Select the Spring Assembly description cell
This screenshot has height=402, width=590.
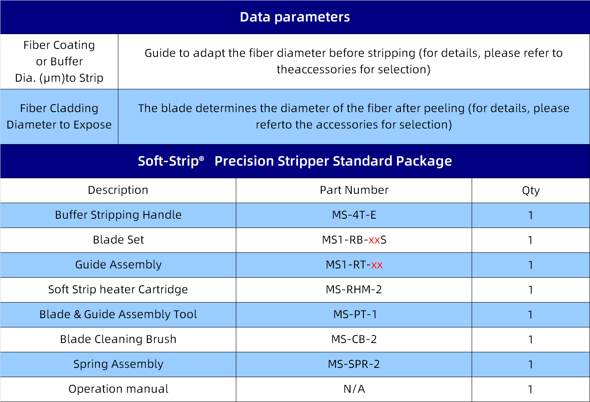pyautogui.click(x=118, y=364)
